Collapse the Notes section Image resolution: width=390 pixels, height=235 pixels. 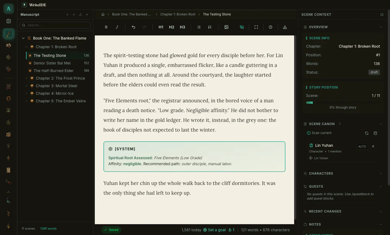pos(381,224)
